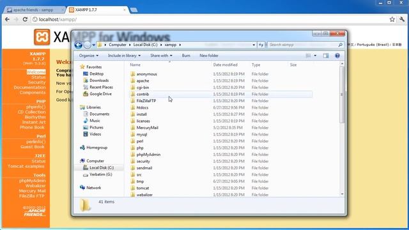Sort by Date modified column
Screen dimensions: 409x230
tap(225, 65)
